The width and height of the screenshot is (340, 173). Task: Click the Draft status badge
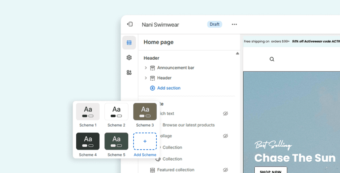[x=215, y=24]
